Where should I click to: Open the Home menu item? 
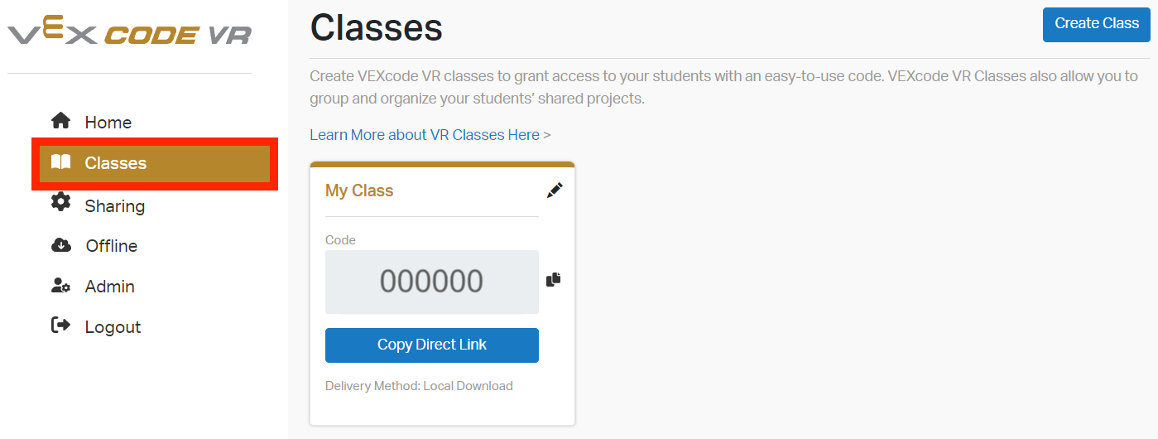click(108, 123)
